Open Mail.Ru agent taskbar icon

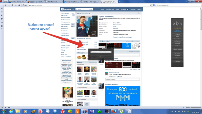(x=33, y=111)
